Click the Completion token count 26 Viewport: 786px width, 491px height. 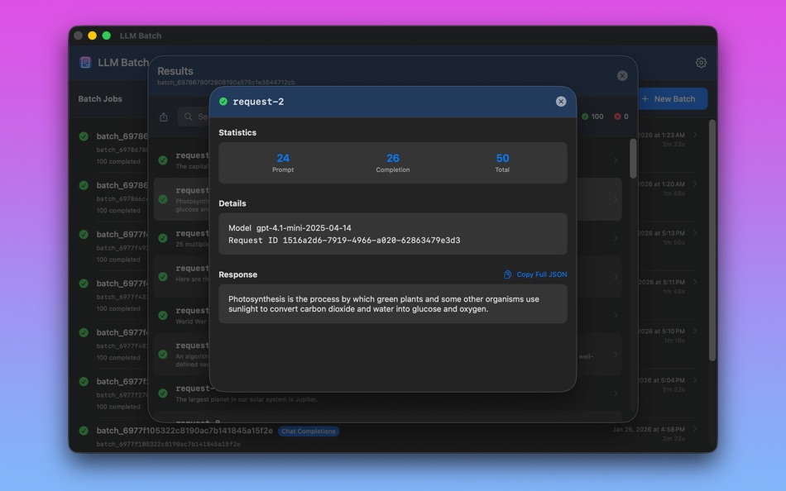(392, 159)
